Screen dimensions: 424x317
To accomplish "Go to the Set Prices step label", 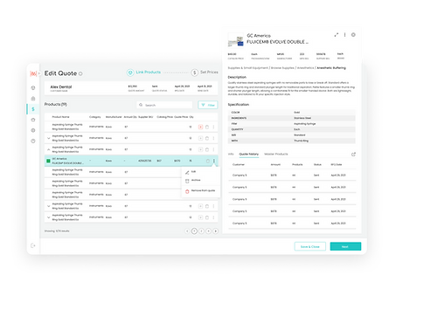I will click(209, 72).
